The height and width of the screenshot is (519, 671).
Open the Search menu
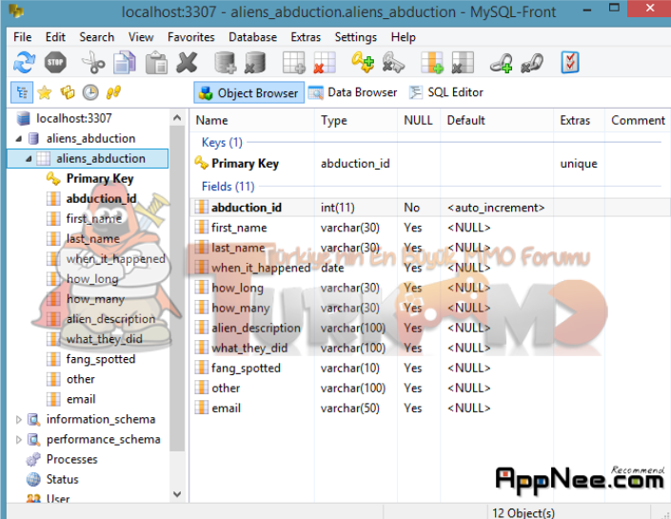pyautogui.click(x=97, y=37)
